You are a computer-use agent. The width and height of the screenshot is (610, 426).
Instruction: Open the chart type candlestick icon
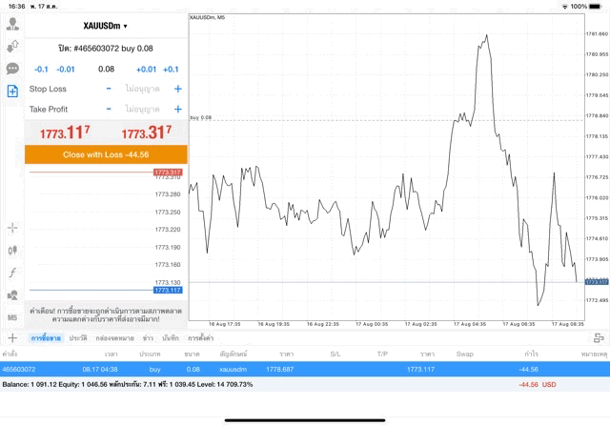12,250
